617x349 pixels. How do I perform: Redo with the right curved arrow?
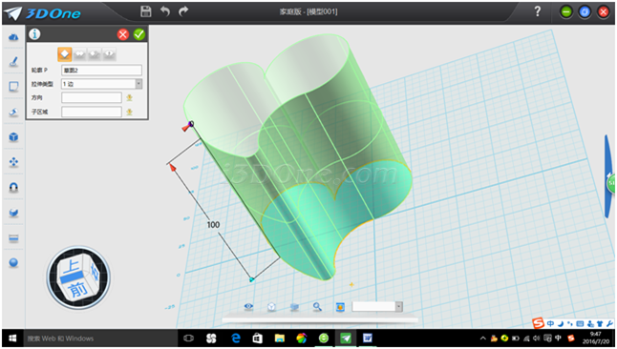(x=183, y=11)
